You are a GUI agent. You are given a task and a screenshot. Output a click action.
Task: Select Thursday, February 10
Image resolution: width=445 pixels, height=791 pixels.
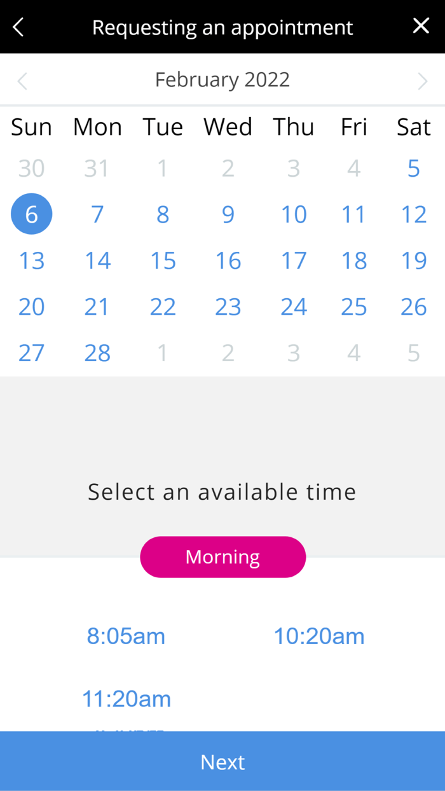coord(294,214)
